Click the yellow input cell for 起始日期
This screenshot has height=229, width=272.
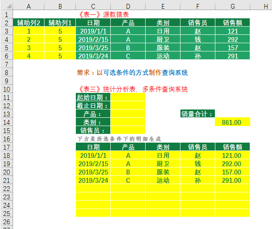coord(128,97)
